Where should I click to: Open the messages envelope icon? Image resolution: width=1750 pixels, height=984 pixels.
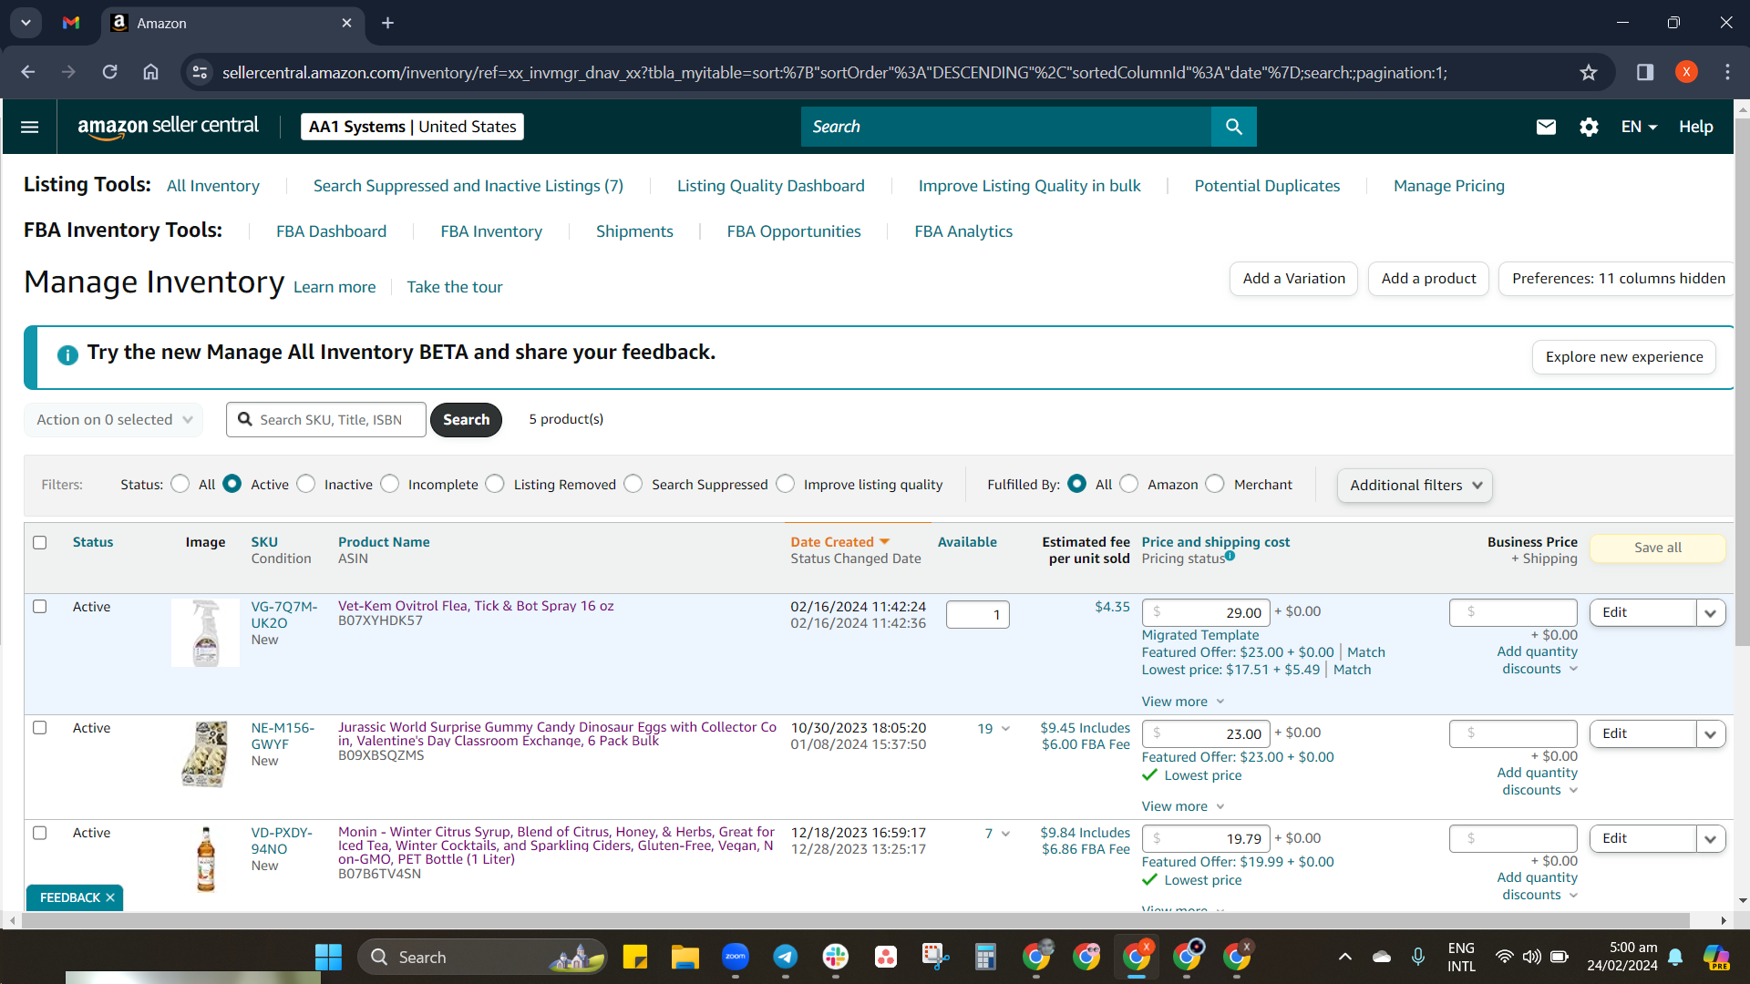[1546, 127]
